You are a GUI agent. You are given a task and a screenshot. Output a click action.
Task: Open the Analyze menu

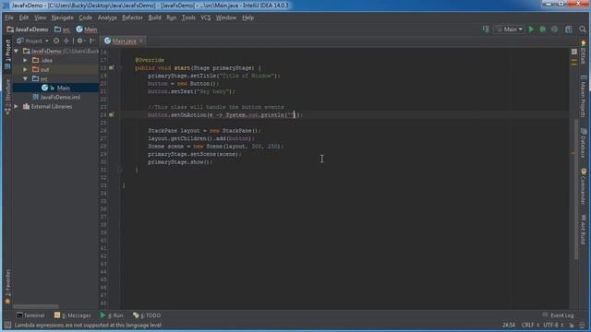(107, 18)
